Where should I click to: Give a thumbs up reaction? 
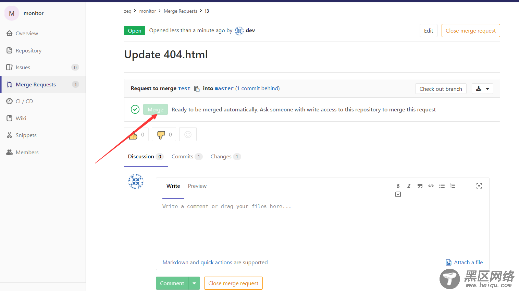(136, 134)
